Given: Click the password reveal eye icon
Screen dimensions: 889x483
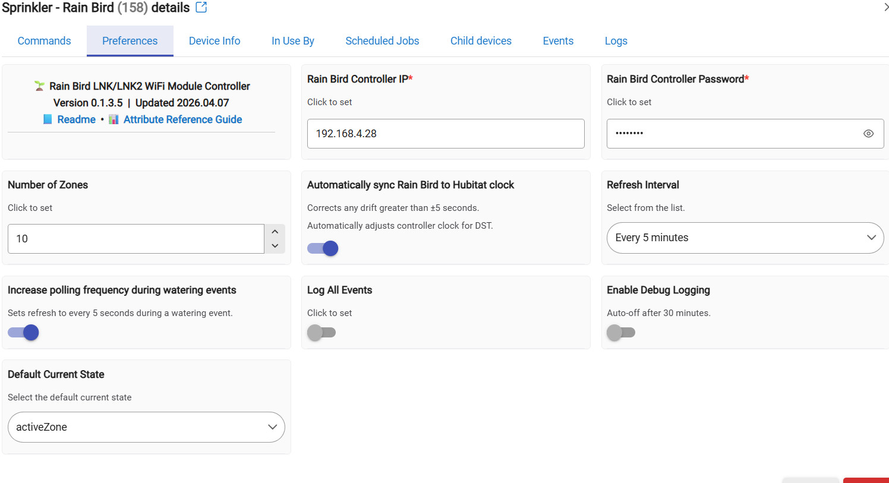Looking at the screenshot, I should tap(868, 134).
